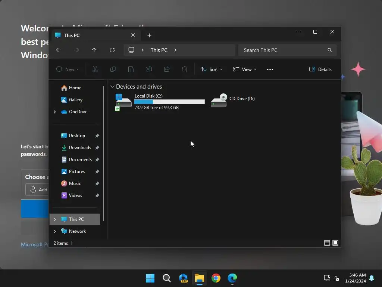Select the This PC tab
The image size is (382, 287).
coord(96,36)
